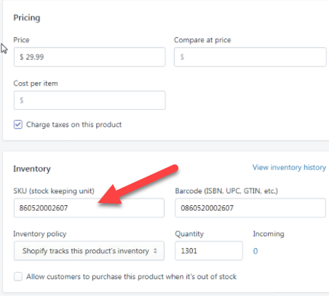Click the Incoming count 0 link
This screenshot has height=296, width=329.
tap(255, 251)
